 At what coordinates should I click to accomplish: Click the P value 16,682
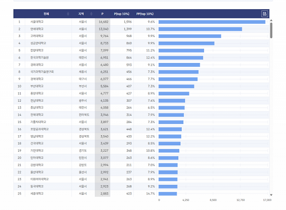point(103,22)
